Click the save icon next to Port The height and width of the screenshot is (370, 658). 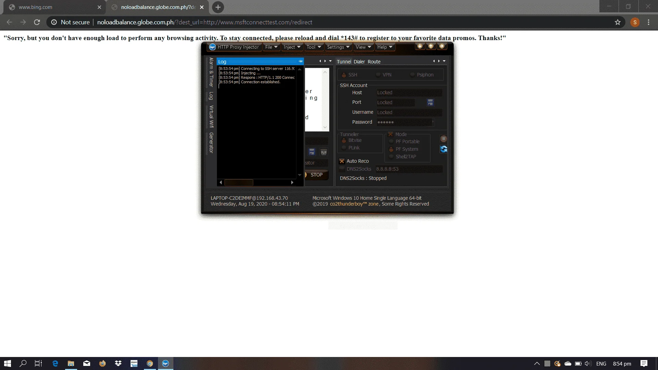tap(430, 102)
